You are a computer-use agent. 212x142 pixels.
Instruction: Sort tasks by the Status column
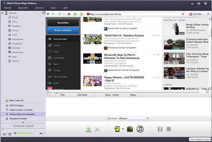[170, 95]
